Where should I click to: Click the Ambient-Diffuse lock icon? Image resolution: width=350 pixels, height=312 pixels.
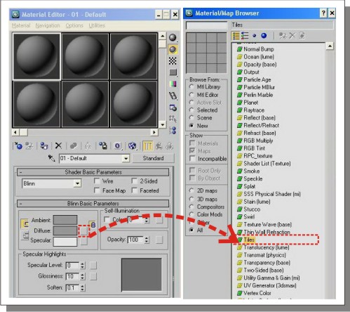pos(93,225)
